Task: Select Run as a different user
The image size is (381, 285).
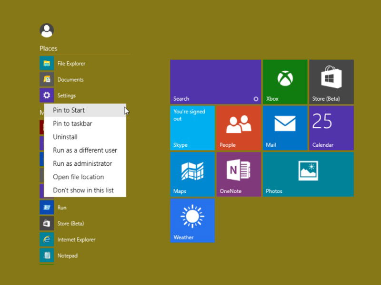Action: [x=85, y=150]
